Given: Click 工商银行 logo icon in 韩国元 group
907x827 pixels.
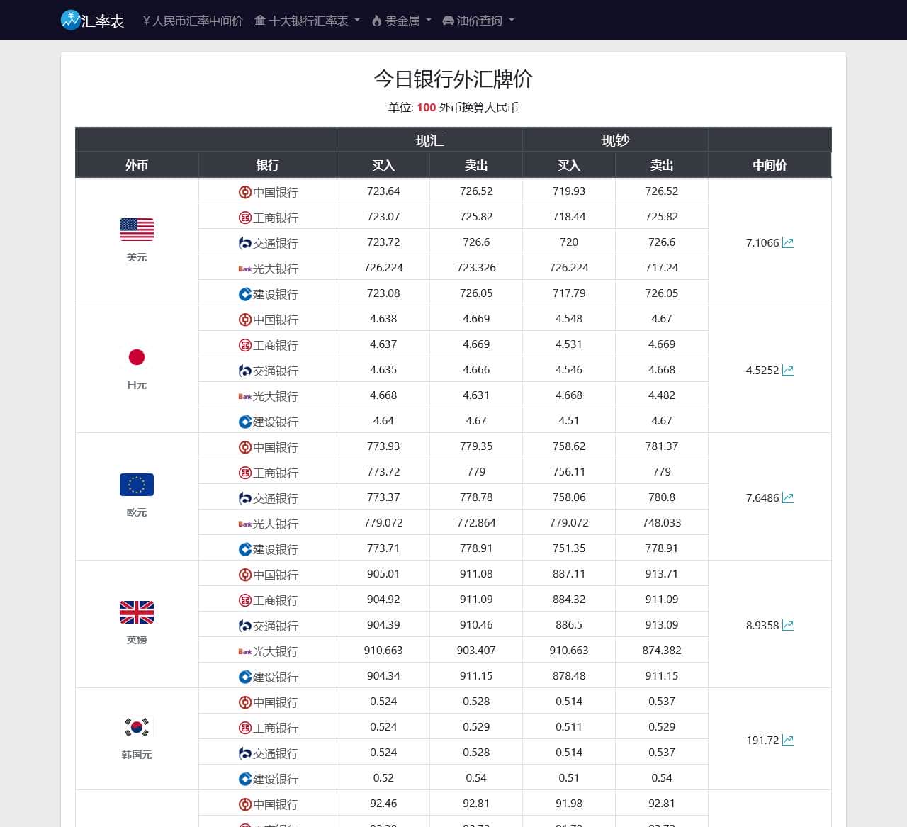Looking at the screenshot, I should click(x=245, y=728).
